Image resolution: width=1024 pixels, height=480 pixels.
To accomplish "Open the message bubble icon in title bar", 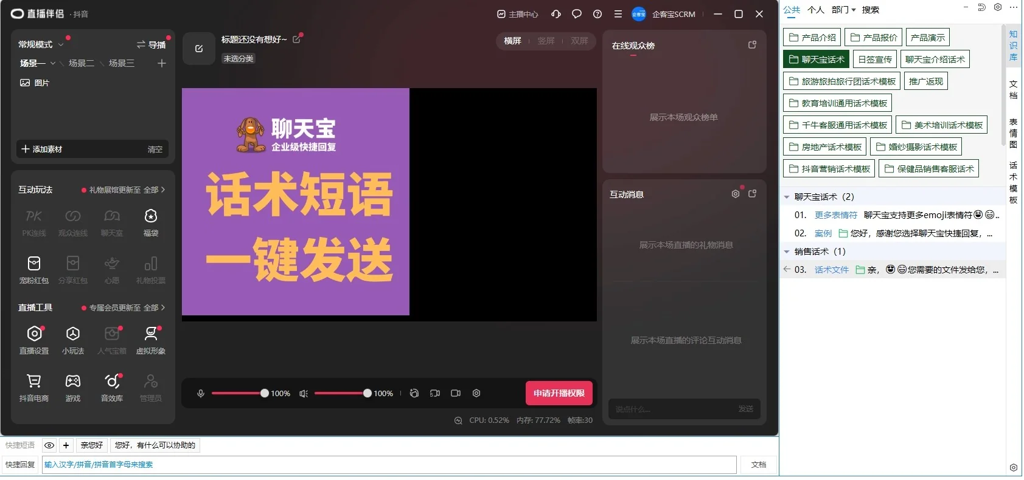I will (x=577, y=14).
